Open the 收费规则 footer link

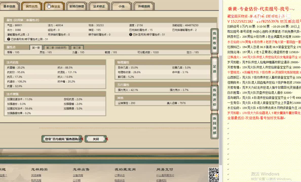click(161, 180)
